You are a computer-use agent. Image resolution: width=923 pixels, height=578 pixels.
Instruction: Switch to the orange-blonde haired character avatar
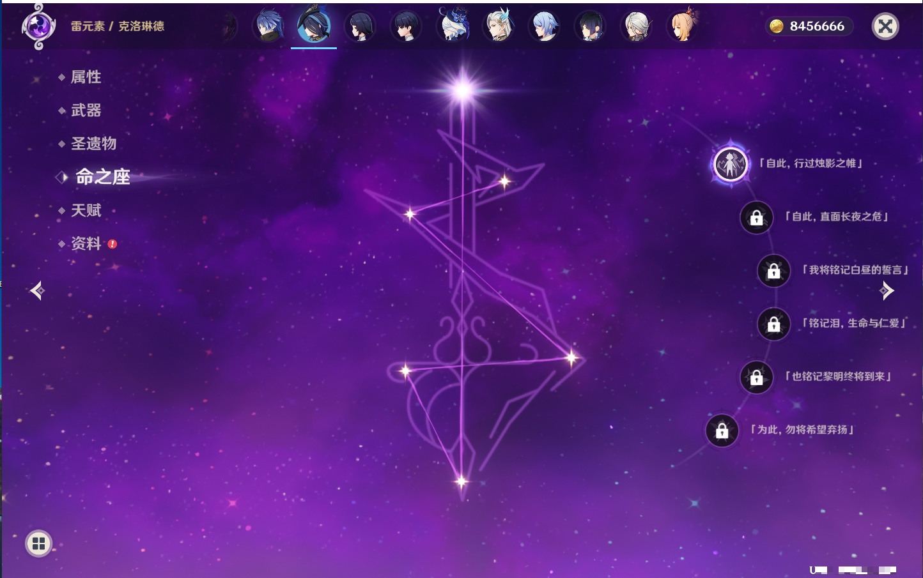click(x=682, y=26)
